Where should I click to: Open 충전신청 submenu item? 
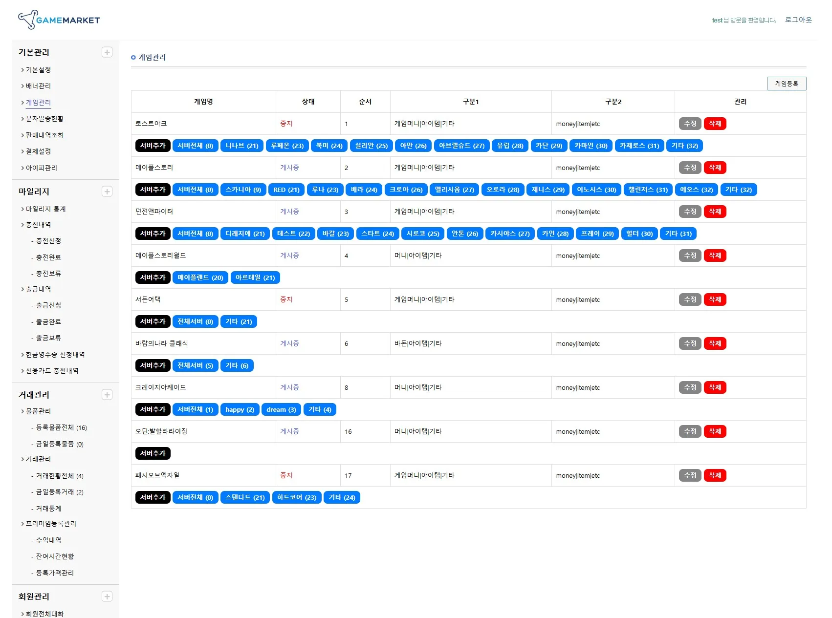tap(48, 241)
